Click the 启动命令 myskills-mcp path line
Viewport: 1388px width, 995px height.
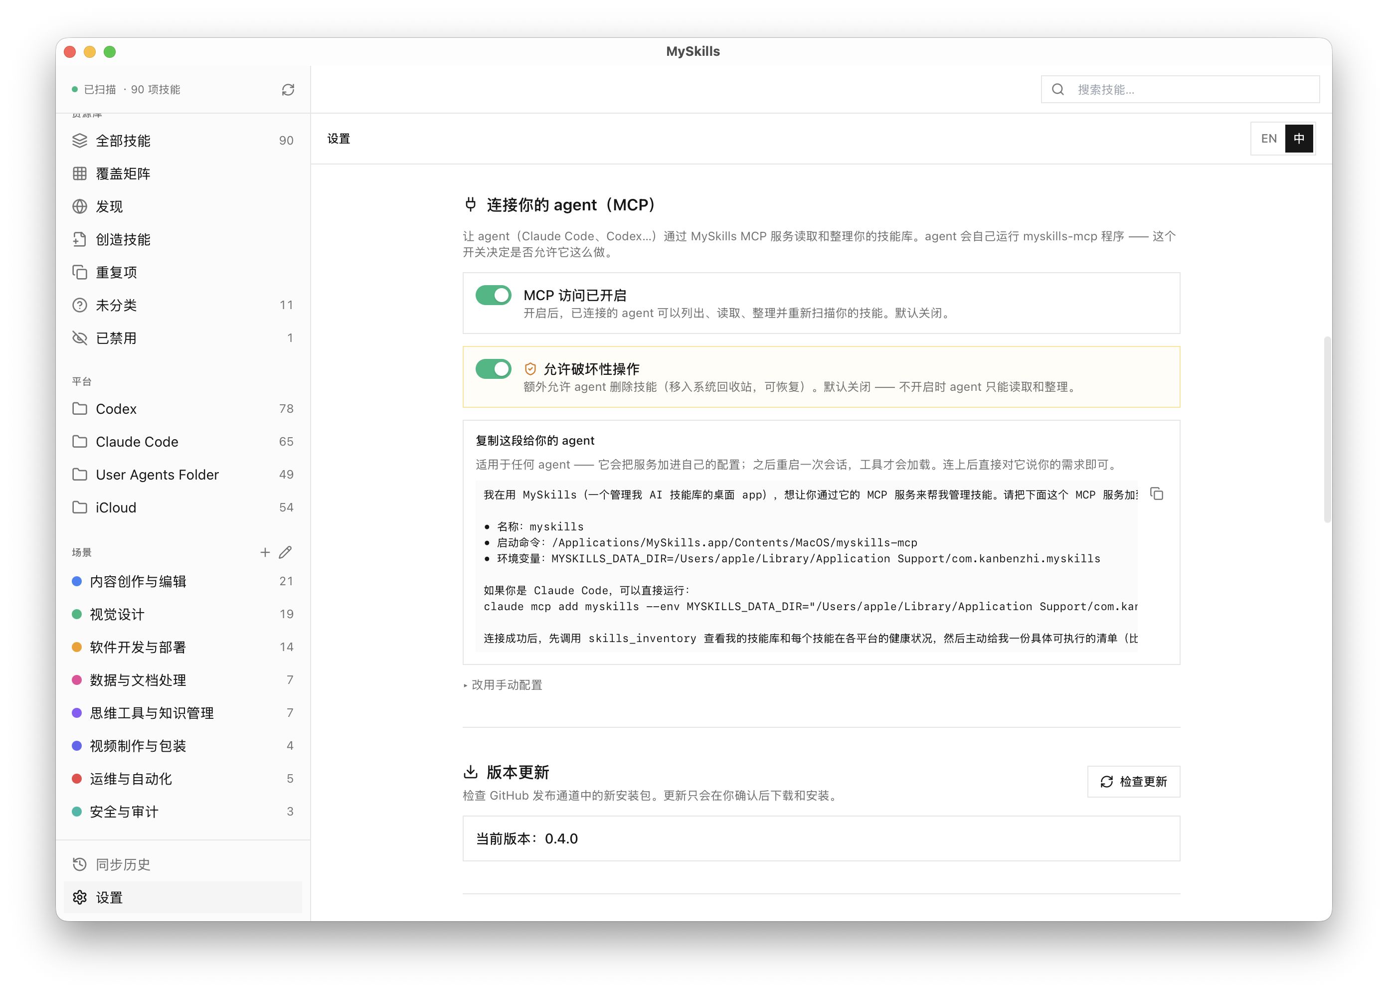(701, 543)
